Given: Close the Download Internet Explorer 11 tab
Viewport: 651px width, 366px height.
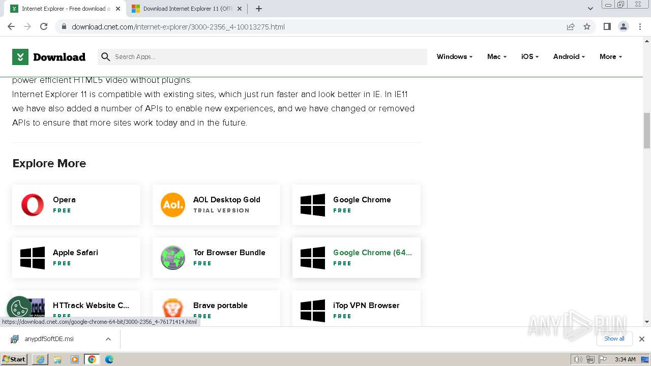Looking at the screenshot, I should 240,9.
